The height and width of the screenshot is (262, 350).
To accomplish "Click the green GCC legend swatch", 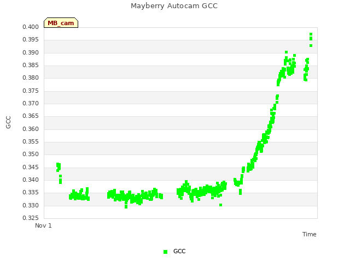I will 165,252.
